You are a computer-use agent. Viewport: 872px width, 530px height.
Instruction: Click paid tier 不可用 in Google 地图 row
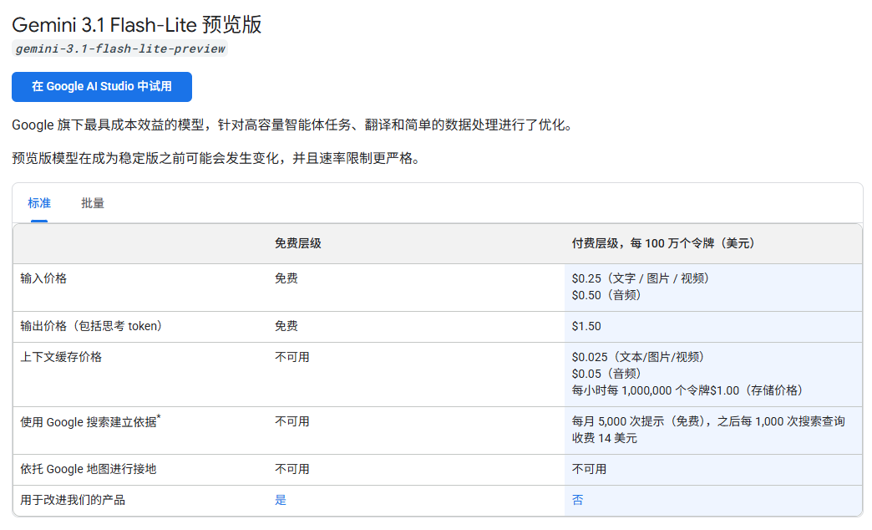point(589,469)
